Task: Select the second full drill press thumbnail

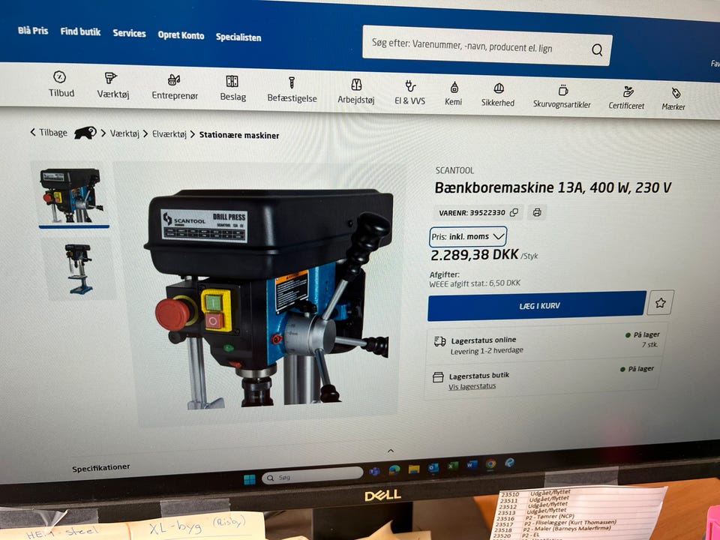Action: pyautogui.click(x=78, y=268)
